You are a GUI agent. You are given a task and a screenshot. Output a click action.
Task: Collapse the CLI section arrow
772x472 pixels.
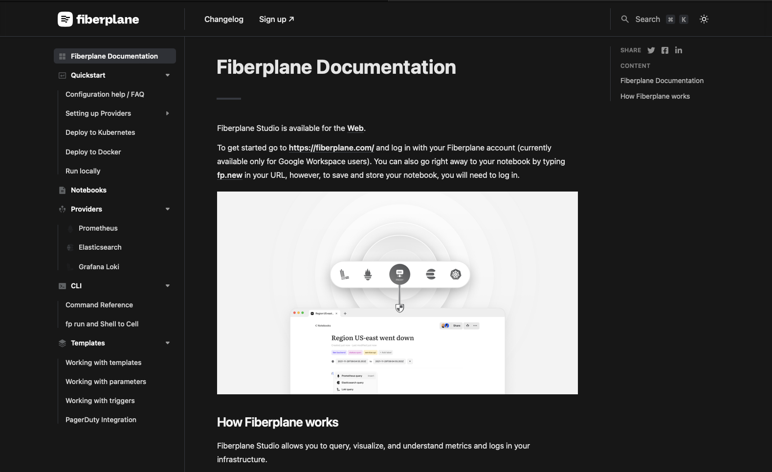click(x=168, y=286)
